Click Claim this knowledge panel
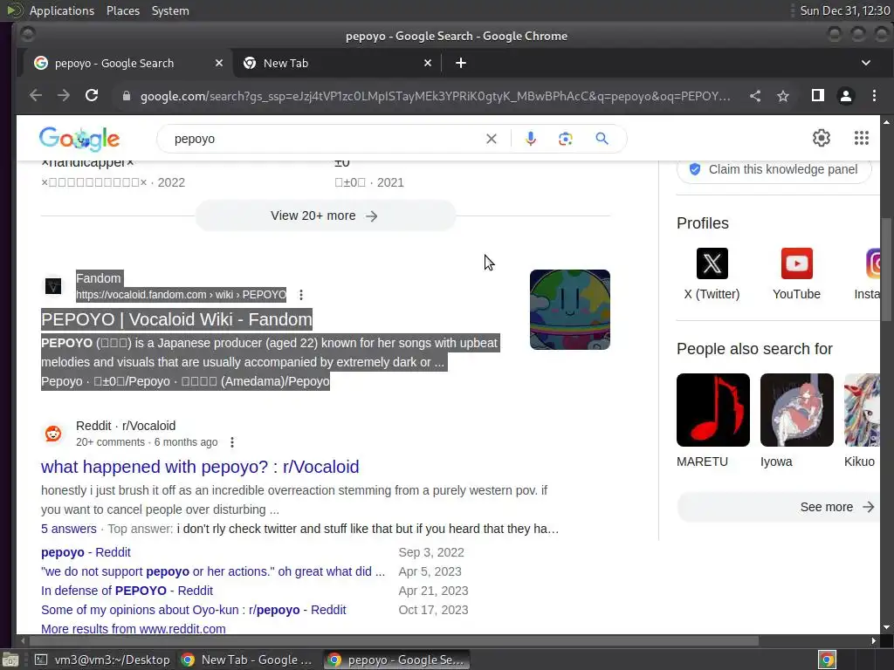The height and width of the screenshot is (670, 894). pos(774,169)
